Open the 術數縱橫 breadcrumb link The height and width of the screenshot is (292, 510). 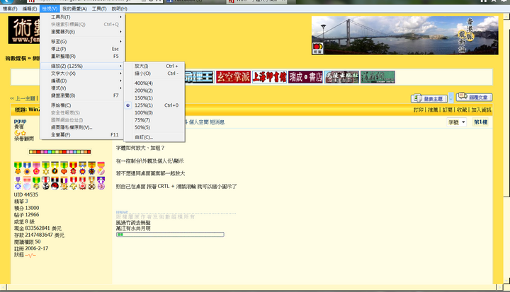16,59
